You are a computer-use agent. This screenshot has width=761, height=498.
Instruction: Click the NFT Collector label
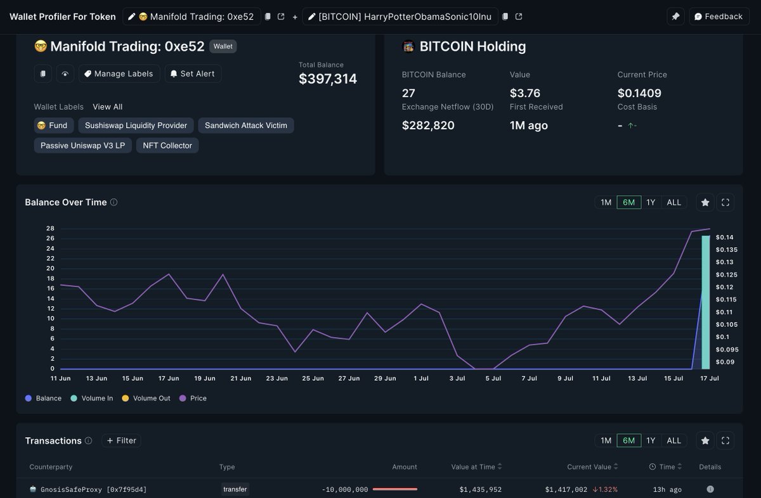click(167, 146)
